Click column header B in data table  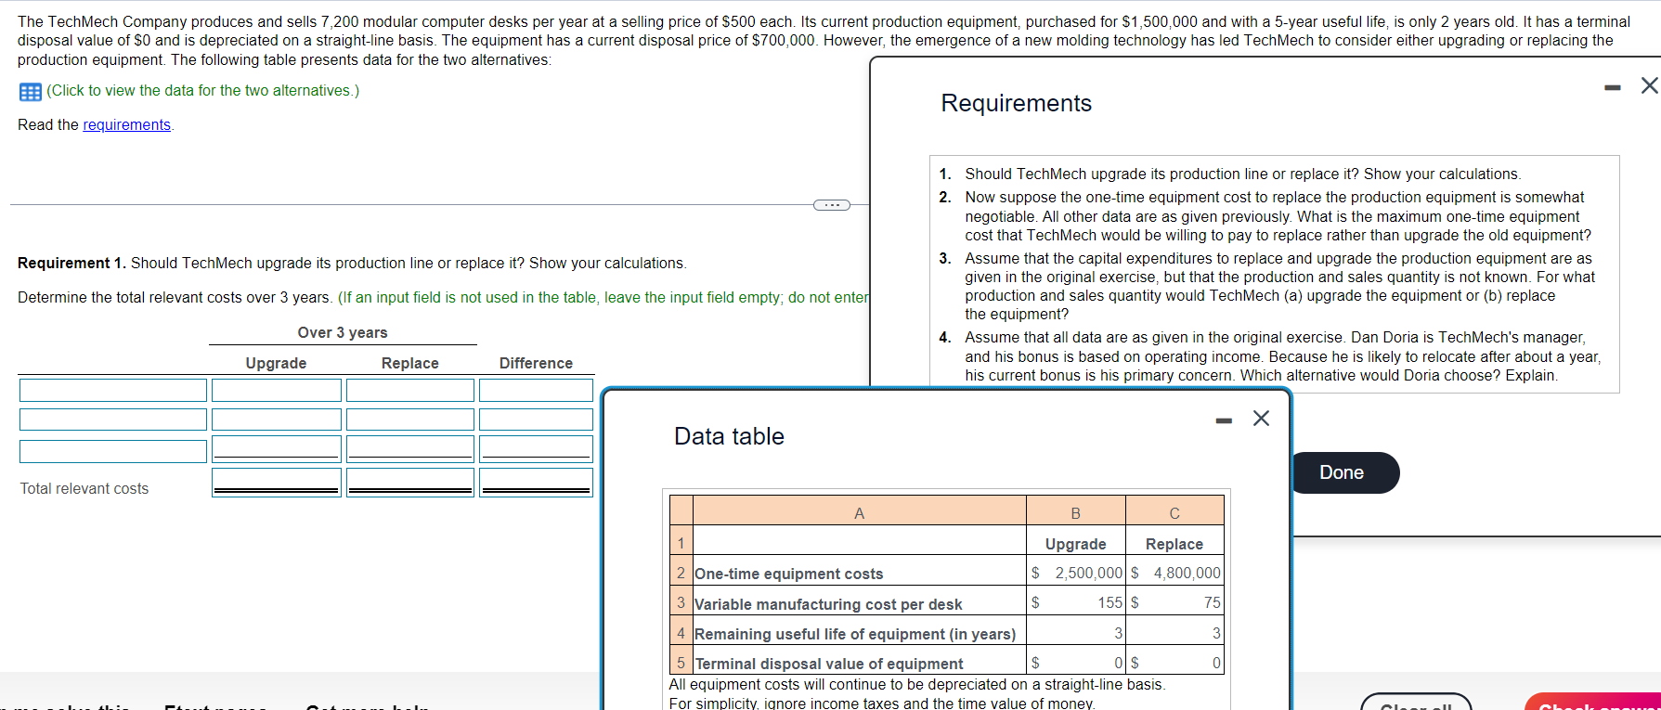point(1076,511)
